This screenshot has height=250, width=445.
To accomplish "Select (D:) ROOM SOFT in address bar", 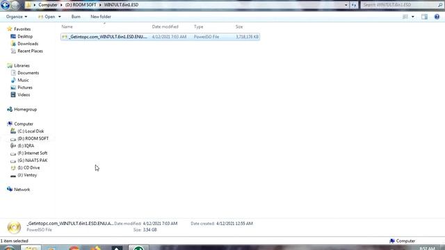I will pos(81,5).
